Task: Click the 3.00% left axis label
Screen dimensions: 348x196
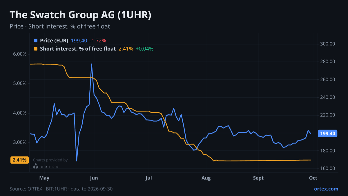Action: pos(19,142)
